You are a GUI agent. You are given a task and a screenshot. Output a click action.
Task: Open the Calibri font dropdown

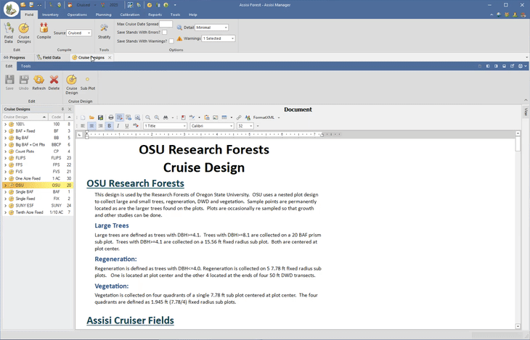pyautogui.click(x=231, y=126)
